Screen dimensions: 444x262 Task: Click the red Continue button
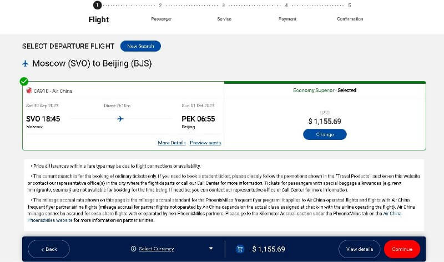[x=402, y=249]
